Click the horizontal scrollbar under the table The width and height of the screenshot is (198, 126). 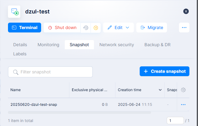pyautogui.click(x=80, y=112)
